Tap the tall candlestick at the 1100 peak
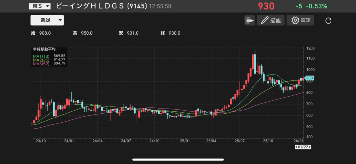Screen dimensions: 356x164 click(255, 62)
